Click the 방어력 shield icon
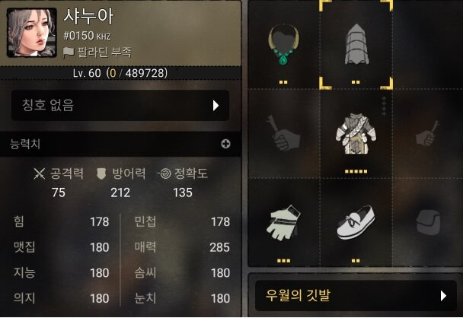Viewport: 463px width, 318px height. coord(101,173)
